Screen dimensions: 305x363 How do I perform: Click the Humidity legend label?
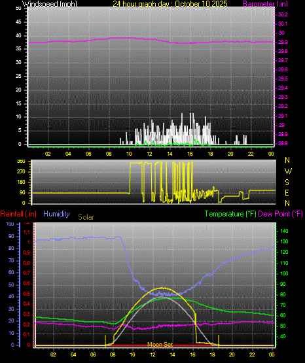coord(56,214)
